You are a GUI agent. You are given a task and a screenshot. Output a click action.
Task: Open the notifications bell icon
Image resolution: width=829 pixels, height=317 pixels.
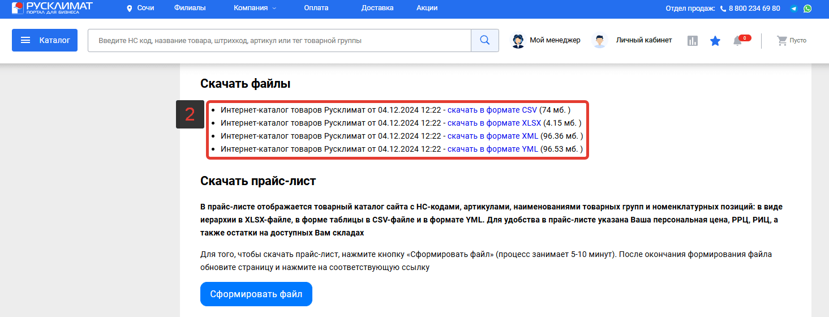(x=737, y=41)
